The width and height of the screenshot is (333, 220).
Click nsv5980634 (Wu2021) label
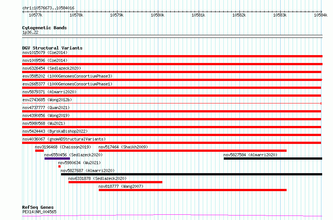tap(79, 163)
